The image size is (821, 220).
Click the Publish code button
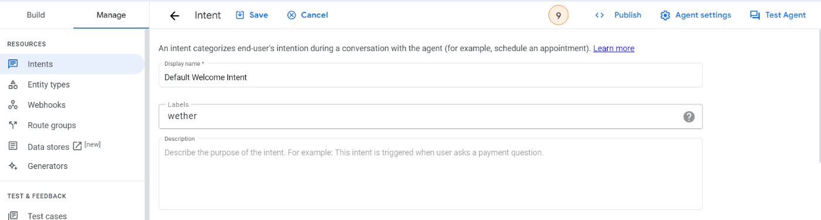point(618,15)
